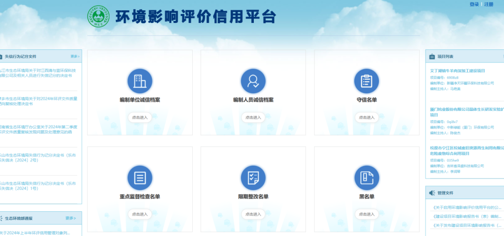Select the 黑名单 title text
The height and width of the screenshot is (236, 504).
coord(367,197)
